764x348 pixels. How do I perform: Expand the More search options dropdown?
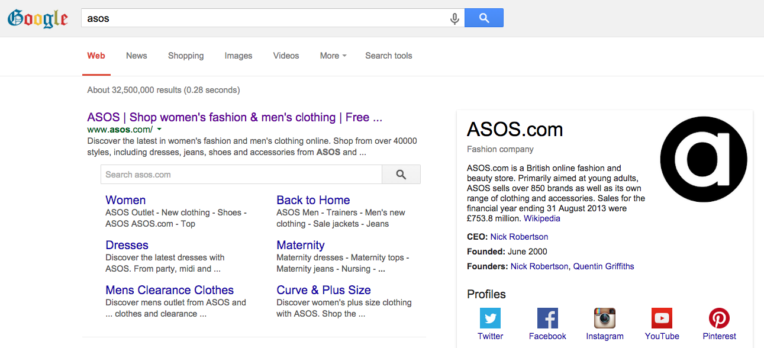click(333, 56)
